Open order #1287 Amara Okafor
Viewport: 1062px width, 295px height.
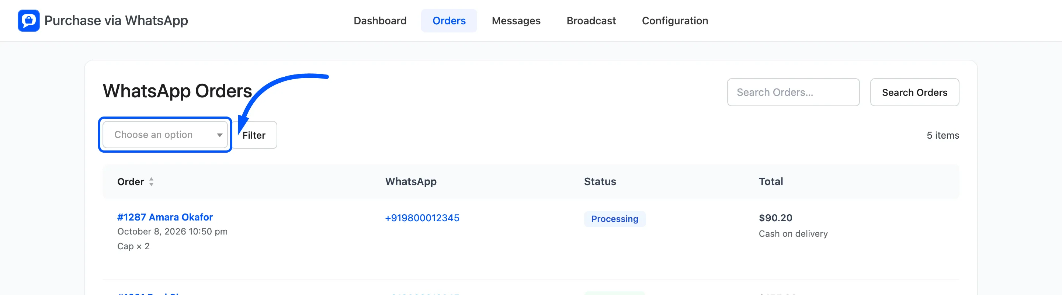point(165,217)
